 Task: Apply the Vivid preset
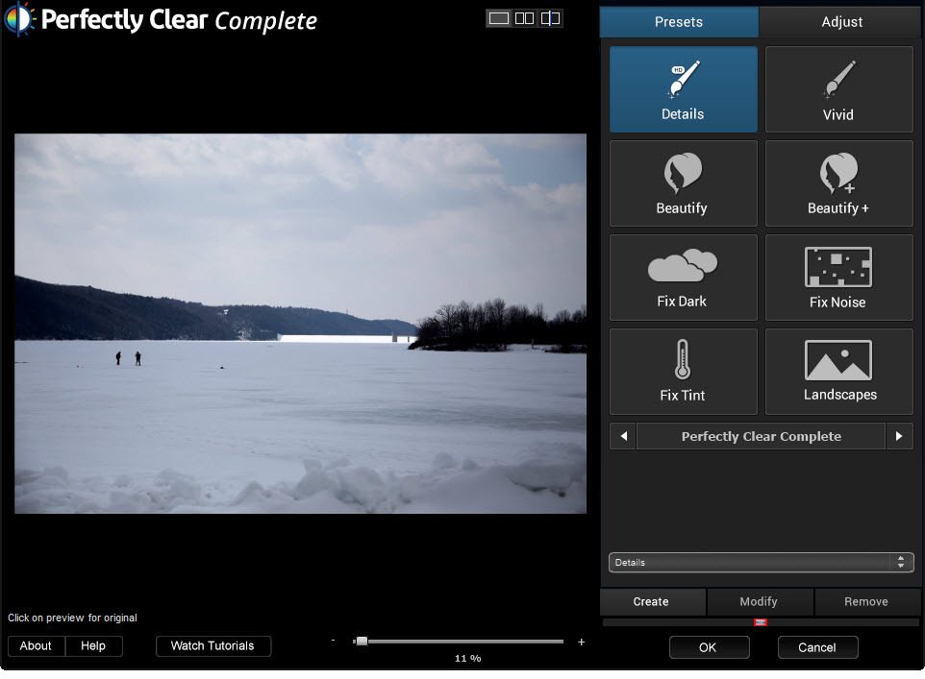tap(838, 89)
